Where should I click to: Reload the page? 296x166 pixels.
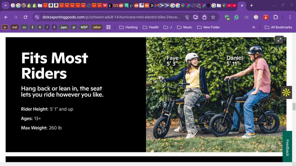[26, 17]
